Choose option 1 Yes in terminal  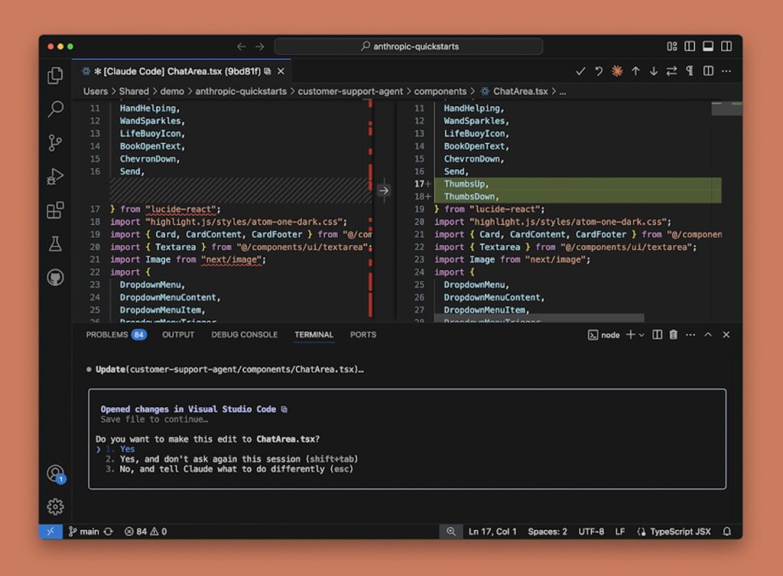point(120,449)
